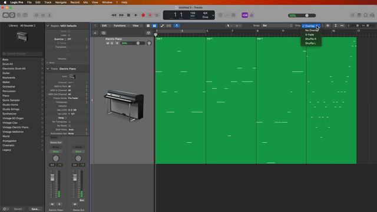Click the Electric Piano track pan knob
The width and height of the screenshot is (377, 212).
(149, 43)
